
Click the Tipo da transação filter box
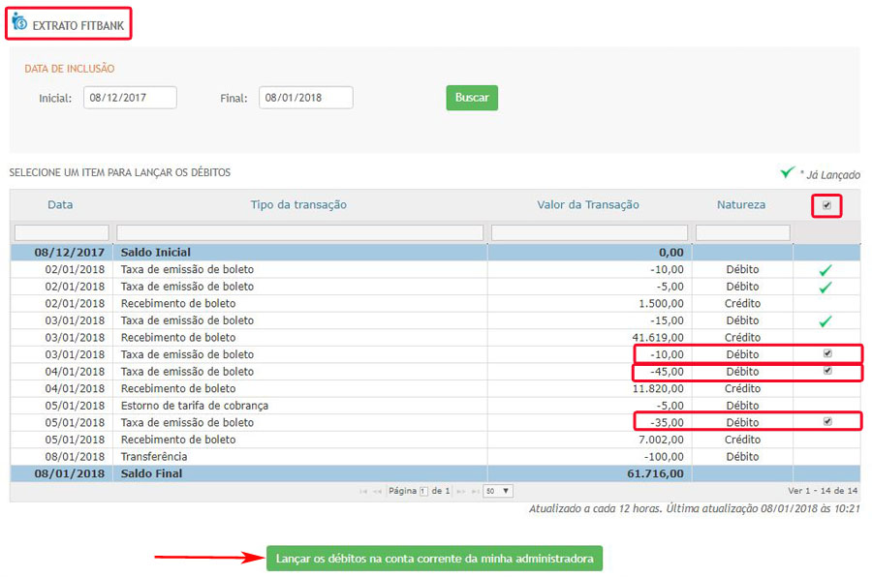pyautogui.click(x=302, y=232)
